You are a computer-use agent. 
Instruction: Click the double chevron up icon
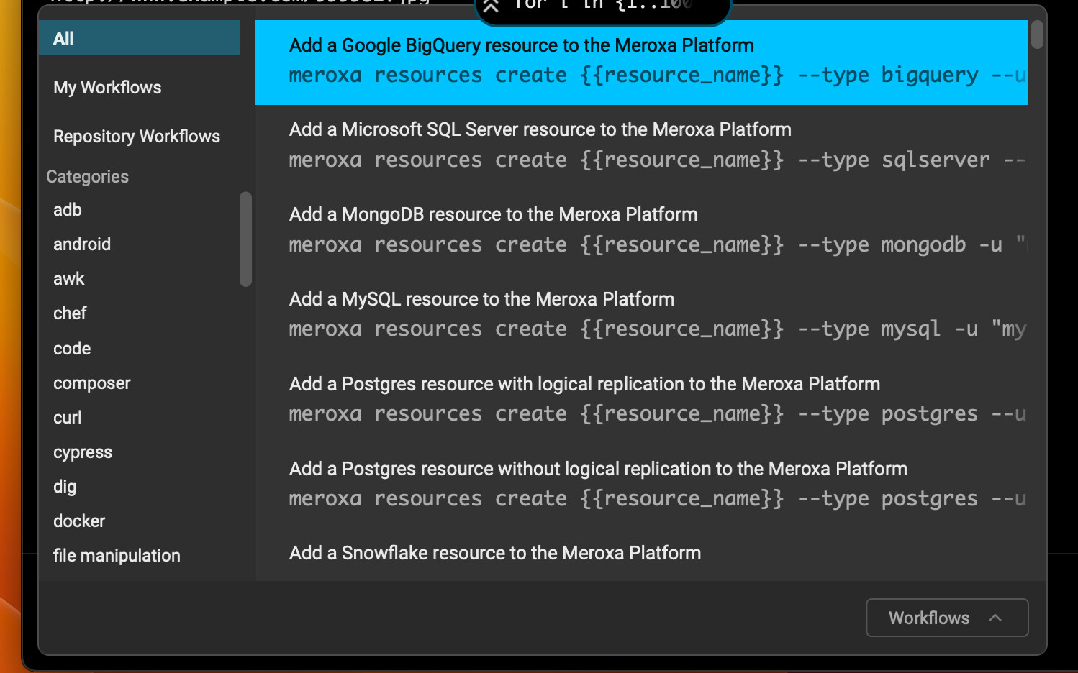[491, 6]
